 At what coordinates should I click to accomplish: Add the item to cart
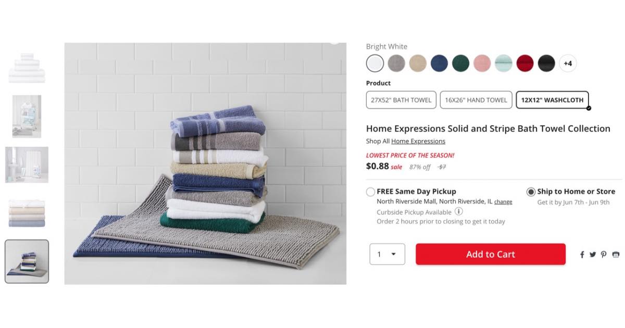[x=491, y=254]
